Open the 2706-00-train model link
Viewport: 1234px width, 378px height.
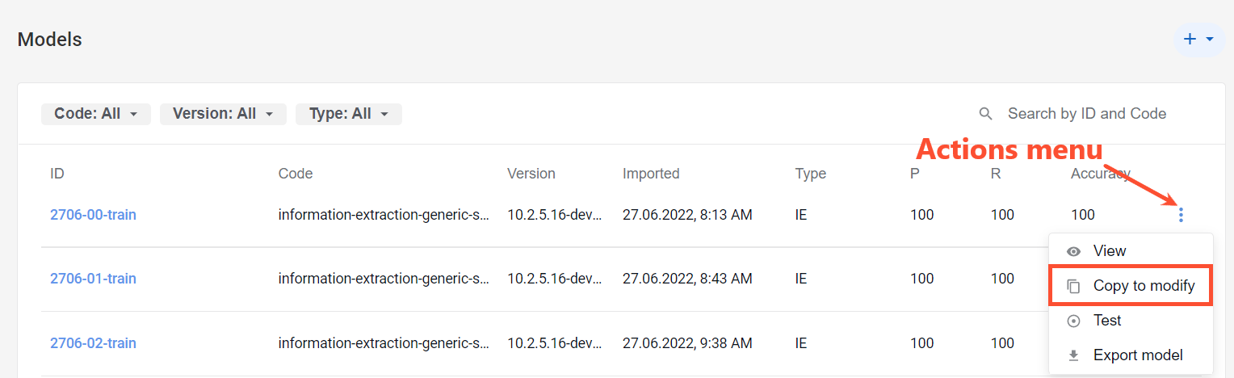pos(93,215)
